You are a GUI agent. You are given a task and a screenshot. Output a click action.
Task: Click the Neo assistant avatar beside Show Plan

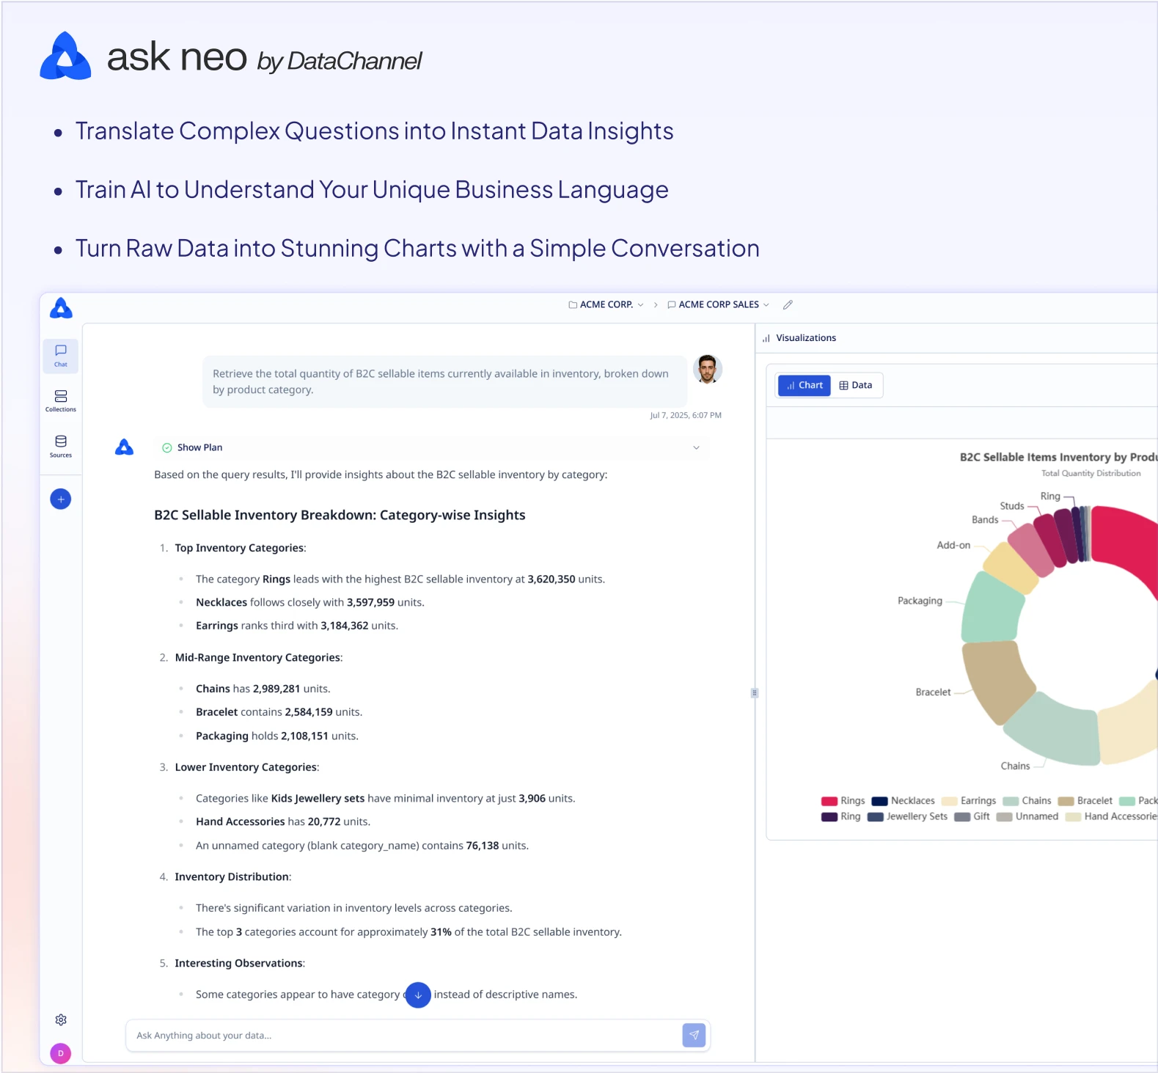(x=125, y=447)
